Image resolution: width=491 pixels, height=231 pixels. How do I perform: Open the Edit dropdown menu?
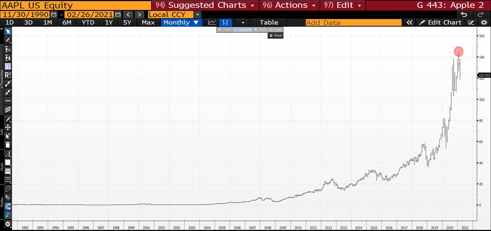pyautogui.click(x=343, y=5)
